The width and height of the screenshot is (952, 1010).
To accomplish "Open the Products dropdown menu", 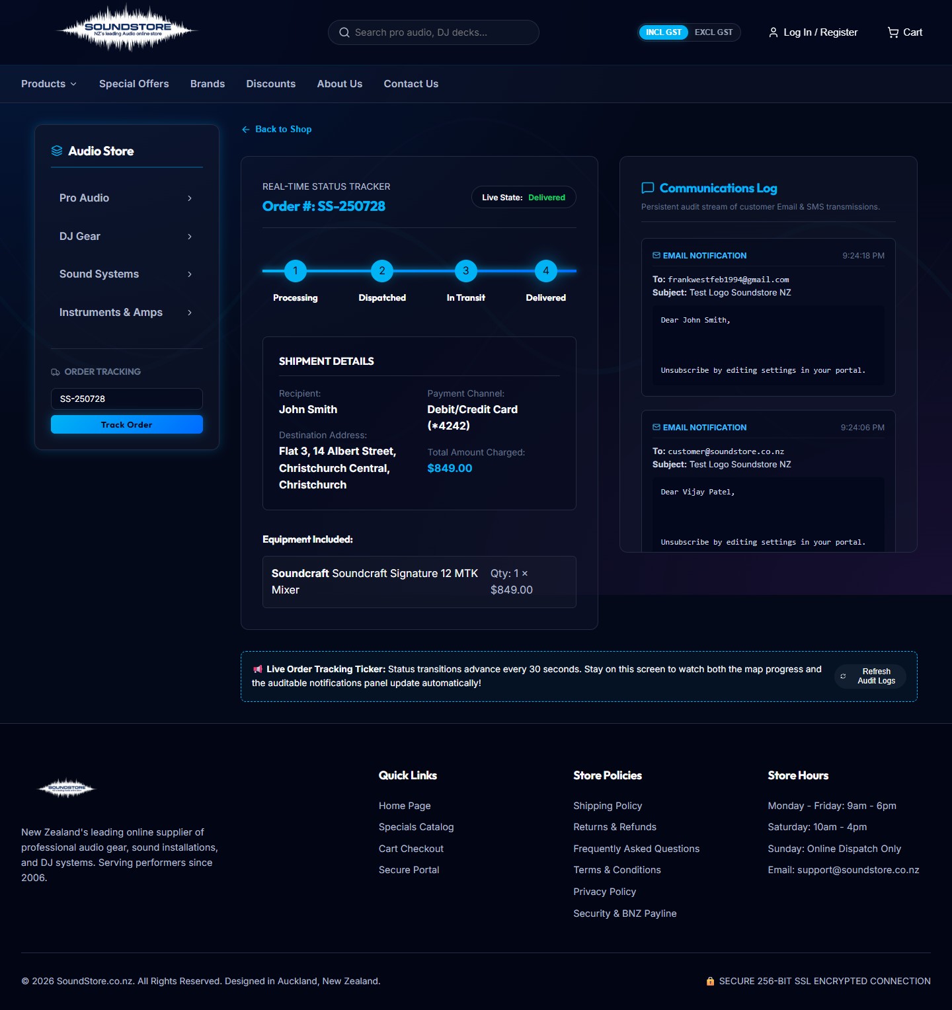I will pos(49,84).
